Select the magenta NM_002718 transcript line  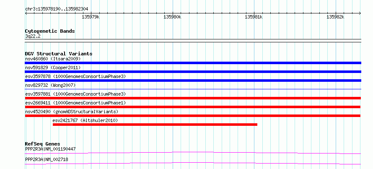pyautogui.click(x=193, y=163)
